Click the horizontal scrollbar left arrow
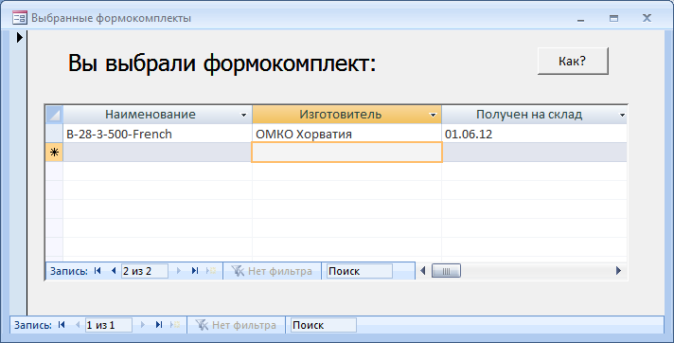674x343 pixels. [423, 271]
